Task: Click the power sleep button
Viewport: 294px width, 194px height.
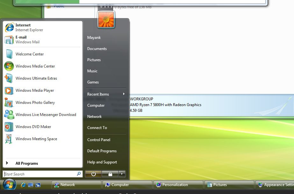Action: pos(93,174)
